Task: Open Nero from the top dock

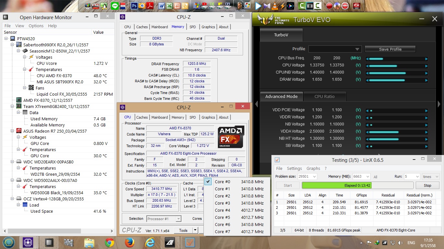Action: [345, 6]
